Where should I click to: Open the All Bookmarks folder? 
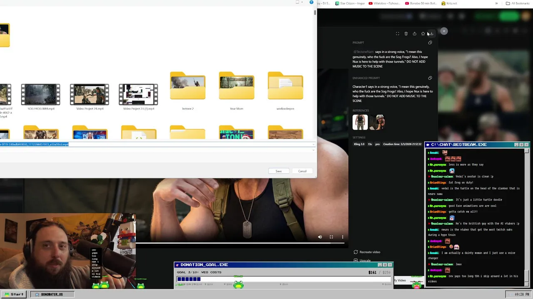click(518, 3)
